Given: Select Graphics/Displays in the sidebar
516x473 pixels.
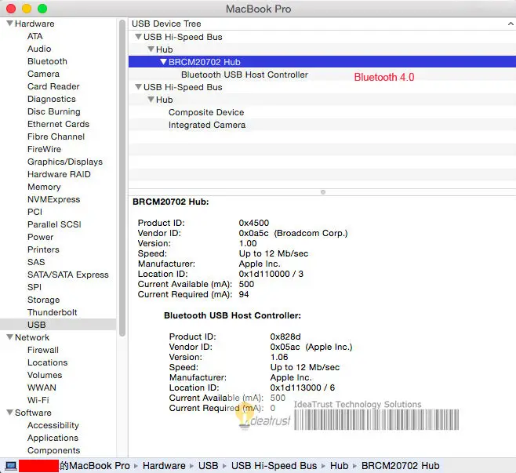Looking at the screenshot, I should click(x=65, y=162).
